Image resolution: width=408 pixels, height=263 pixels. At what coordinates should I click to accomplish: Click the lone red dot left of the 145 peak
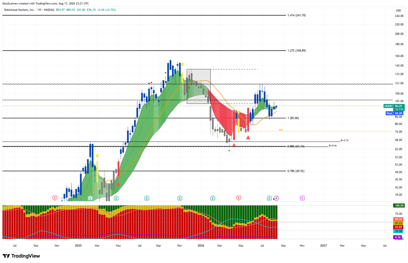166,72
